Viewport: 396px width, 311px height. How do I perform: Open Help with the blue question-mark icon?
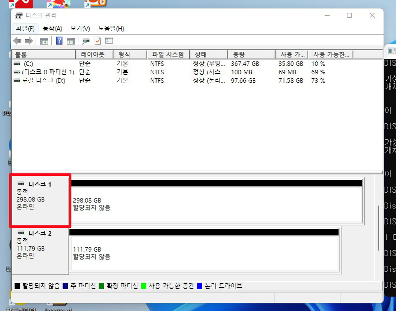click(x=59, y=41)
